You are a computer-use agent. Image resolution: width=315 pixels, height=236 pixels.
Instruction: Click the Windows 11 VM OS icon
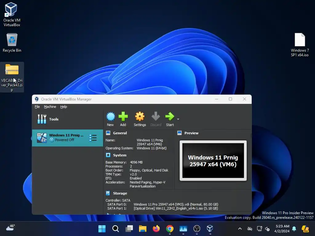coord(42,138)
